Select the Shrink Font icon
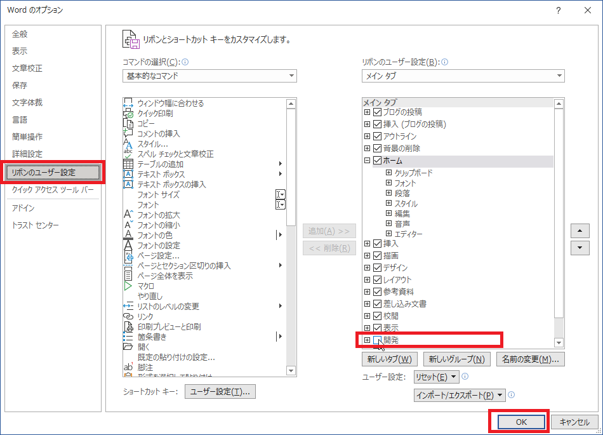The width and height of the screenshot is (603, 435). [128, 225]
